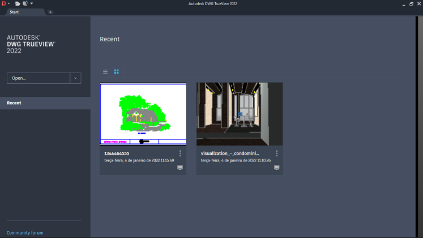Click the Open... button
The width and height of the screenshot is (423, 238).
[x=39, y=78]
